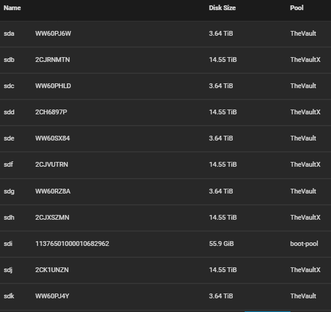
Task: Select the sdj disk row
Action: (x=165, y=270)
